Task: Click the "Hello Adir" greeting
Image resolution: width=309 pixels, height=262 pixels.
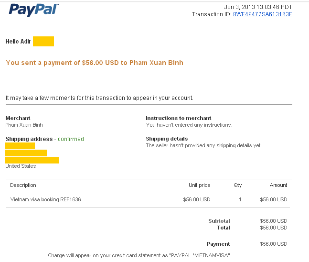Action: click(18, 42)
